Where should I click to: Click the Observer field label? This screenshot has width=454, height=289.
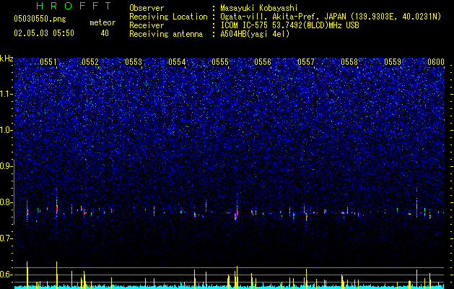[147, 8]
